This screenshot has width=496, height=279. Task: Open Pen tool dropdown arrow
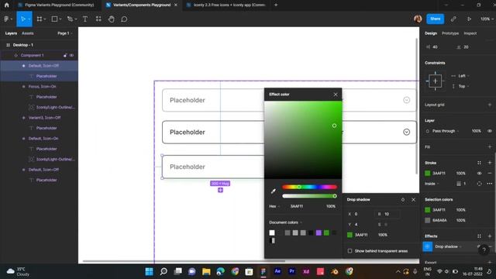(x=76, y=19)
